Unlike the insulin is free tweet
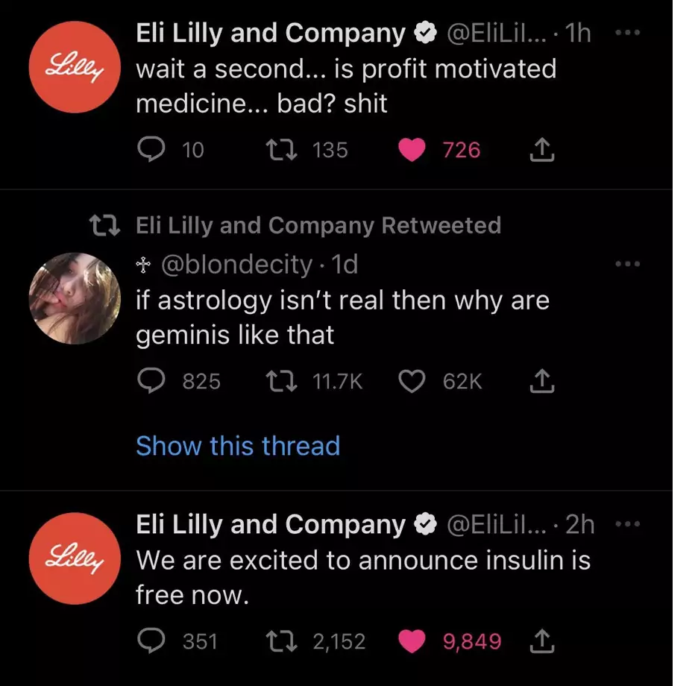This screenshot has width=698, height=686. click(x=411, y=641)
